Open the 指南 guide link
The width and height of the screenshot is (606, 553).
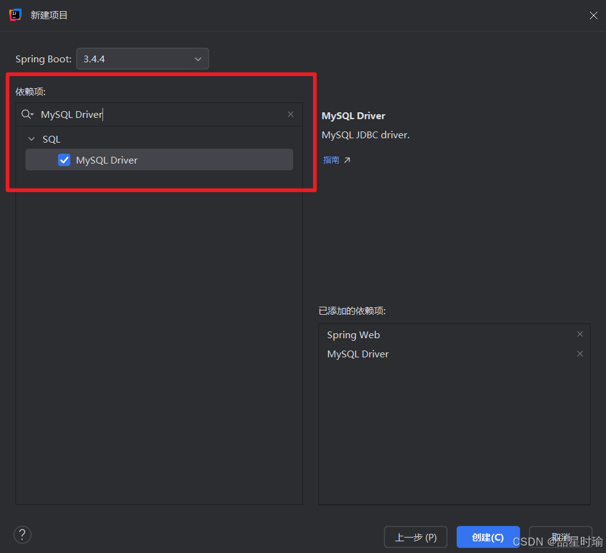[x=331, y=160]
